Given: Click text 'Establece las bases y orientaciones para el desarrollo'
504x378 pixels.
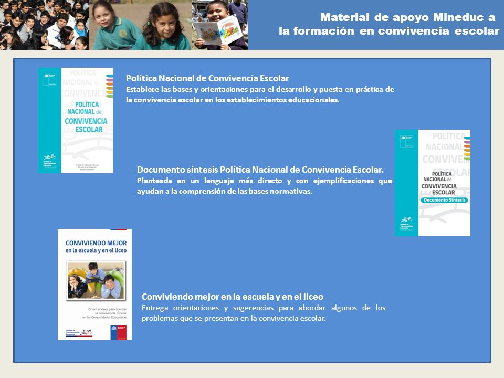Looking at the screenshot, I should tap(218, 89).
